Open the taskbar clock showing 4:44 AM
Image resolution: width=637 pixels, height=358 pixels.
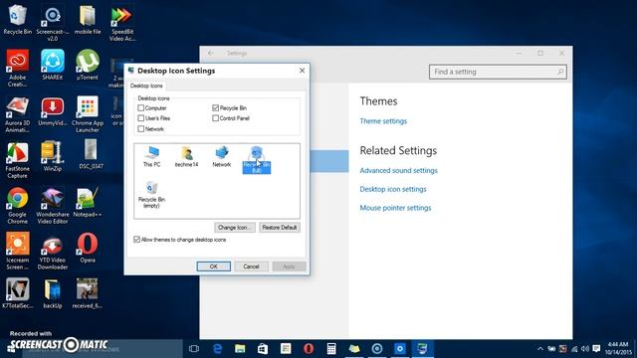click(x=617, y=349)
